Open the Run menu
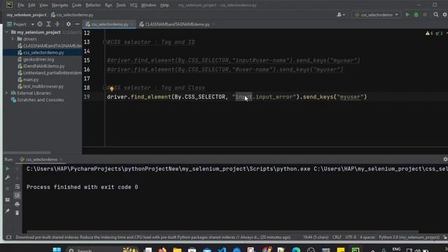 point(108,5)
